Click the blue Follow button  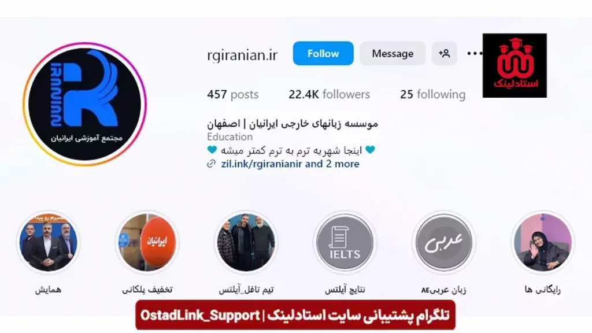[x=323, y=53]
